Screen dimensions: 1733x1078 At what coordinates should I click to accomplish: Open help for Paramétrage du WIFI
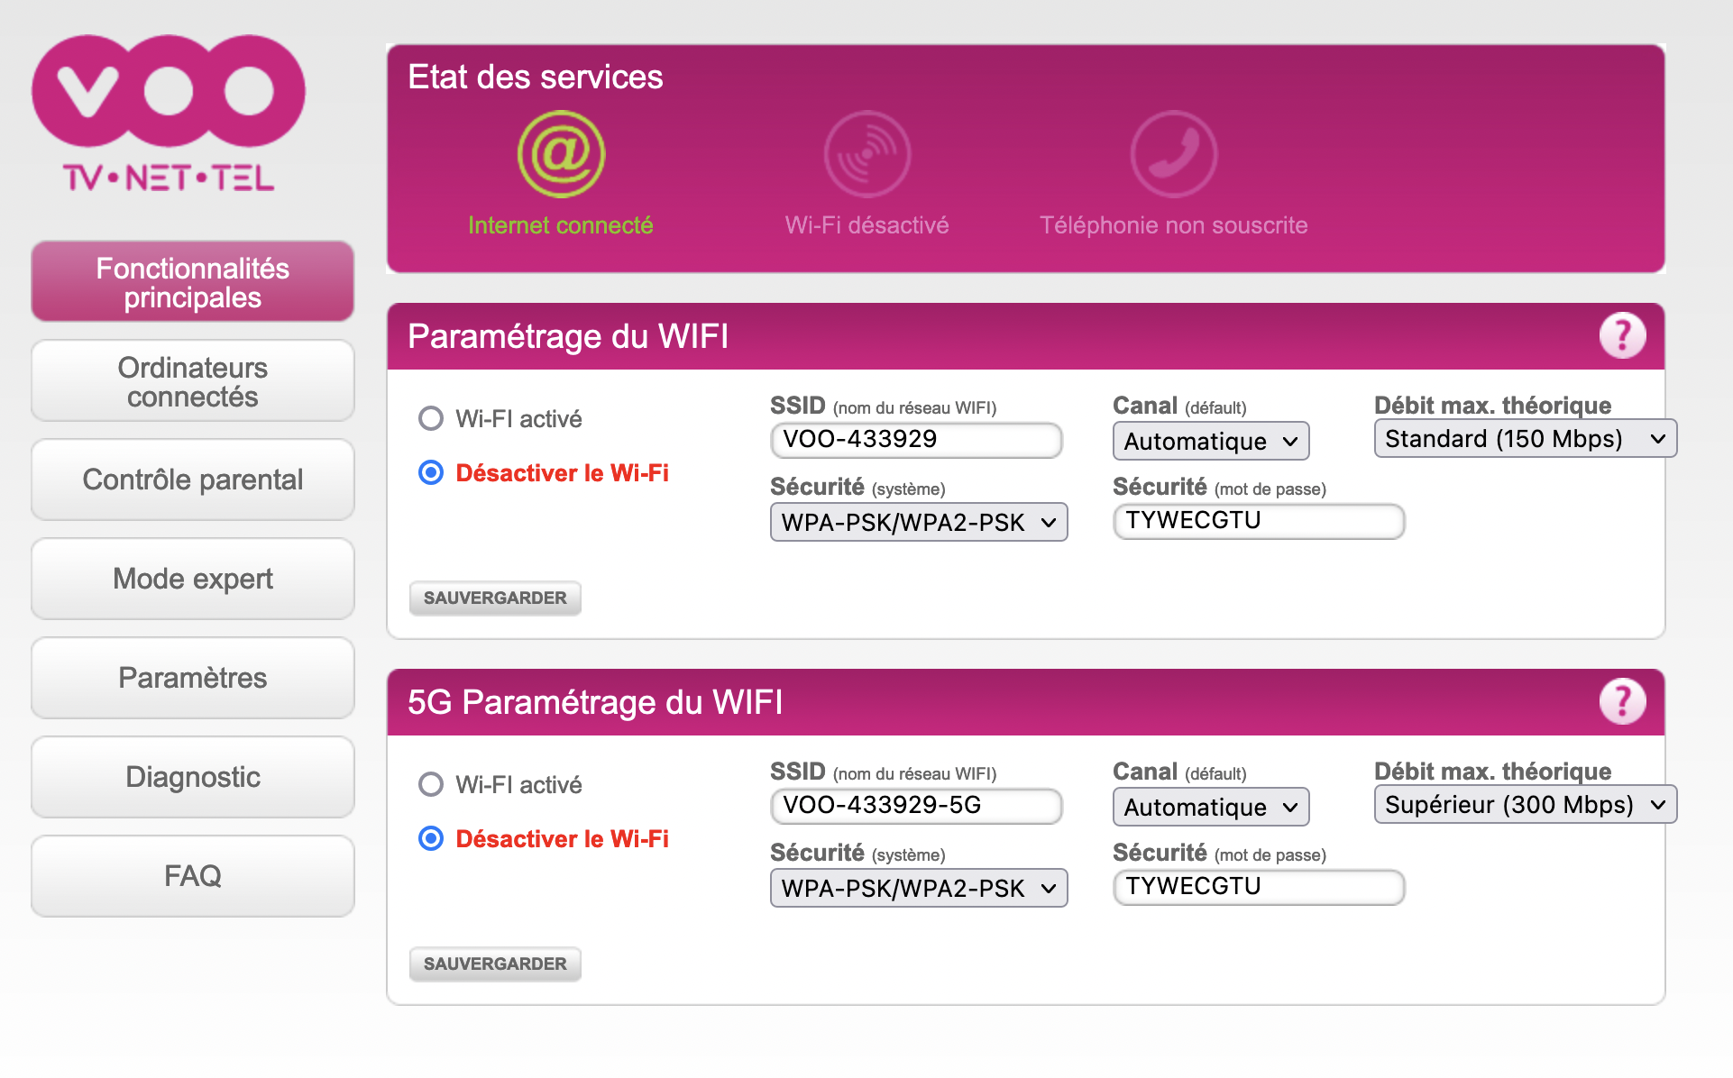tap(1622, 336)
